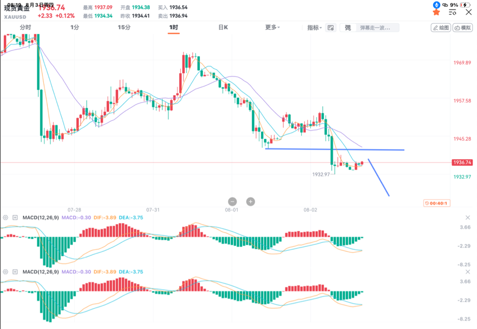Toggle the 弹 bullet-comment switch
This screenshot has height=329, width=477.
[347, 28]
